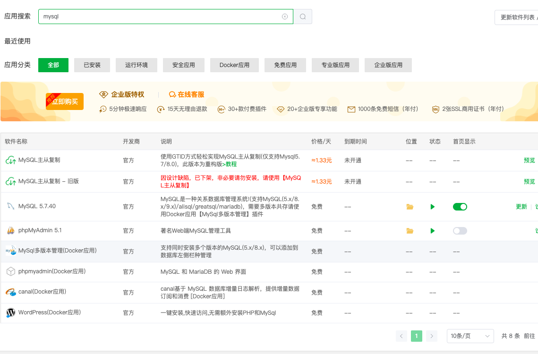Image resolution: width=538 pixels, height=354 pixels.
Task: Open the 教程 tutorial link
Action: point(231,164)
